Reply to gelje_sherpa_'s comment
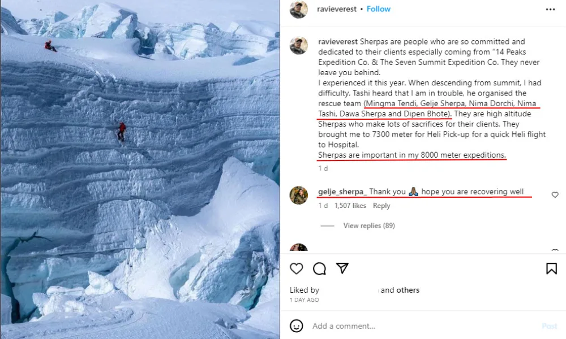The height and width of the screenshot is (339, 566). coord(381,206)
